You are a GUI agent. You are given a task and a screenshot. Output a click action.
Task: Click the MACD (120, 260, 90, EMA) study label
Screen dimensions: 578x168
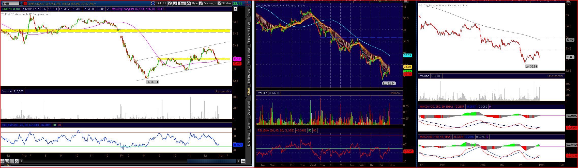[x=436, y=107]
